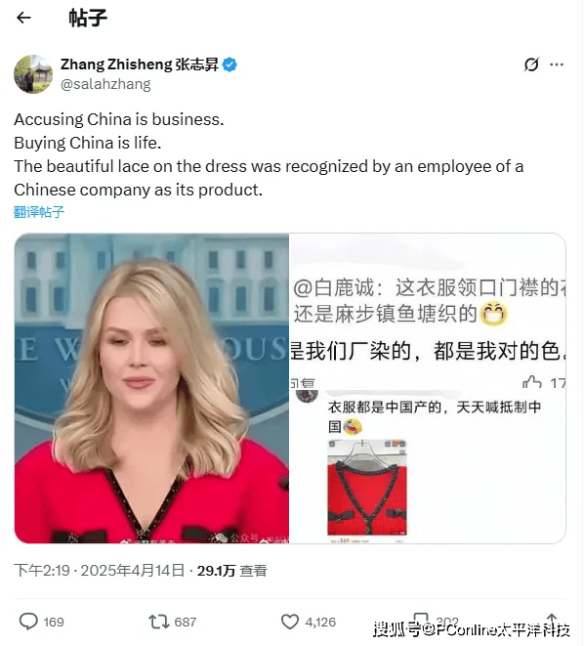This screenshot has width=584, height=646.
Task: Click the 29.1万 查看 view count
Action: (231, 571)
